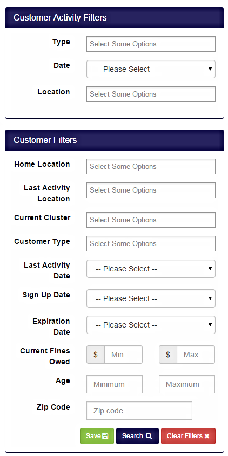Click the Zip code input field
Screen dimensions: 228x456
point(139,411)
